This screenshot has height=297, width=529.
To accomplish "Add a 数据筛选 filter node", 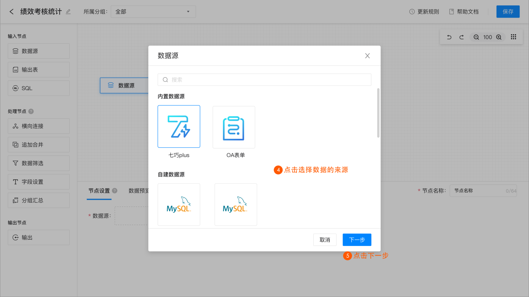I will tap(39, 163).
